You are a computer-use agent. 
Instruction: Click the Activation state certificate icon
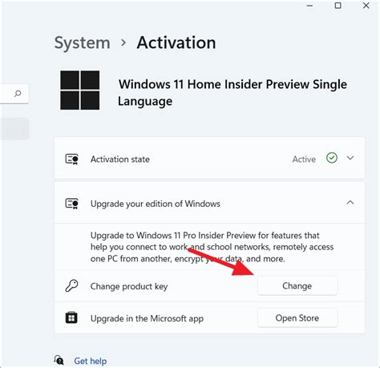pos(71,159)
